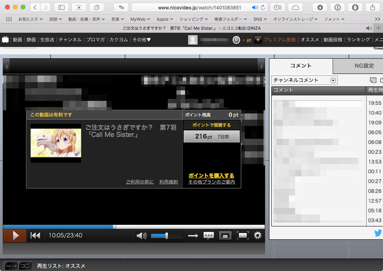Open the iCloud tabs button

295,7
